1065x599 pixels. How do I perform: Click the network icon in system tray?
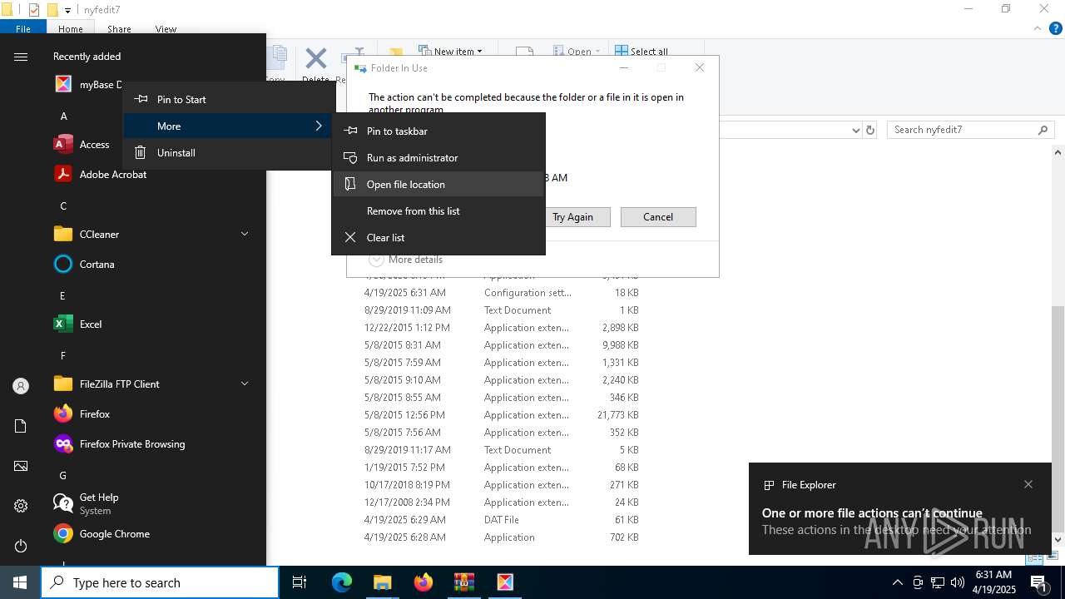click(x=938, y=582)
